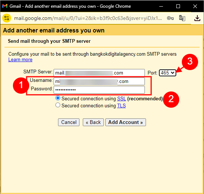Click the 'Configure your mail to be sent' text
204x194 pixels.
[x=92, y=54]
